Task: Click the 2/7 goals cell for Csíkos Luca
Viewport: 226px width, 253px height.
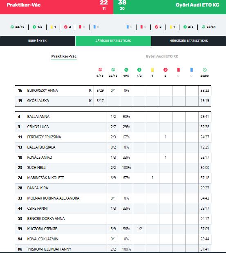Action: point(113,127)
